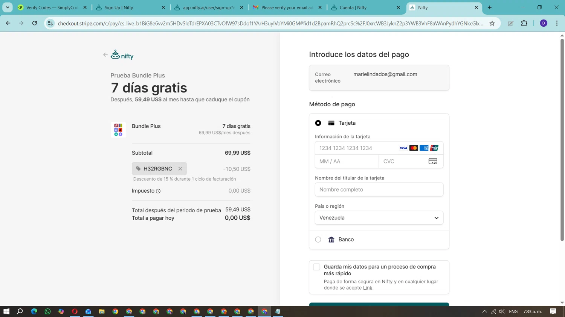Click the H32RGBNC coupon tag icon
Image resolution: width=565 pixels, height=317 pixels.
coord(138,169)
